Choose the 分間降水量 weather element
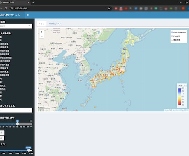The image size is (189, 156). tap(5, 64)
